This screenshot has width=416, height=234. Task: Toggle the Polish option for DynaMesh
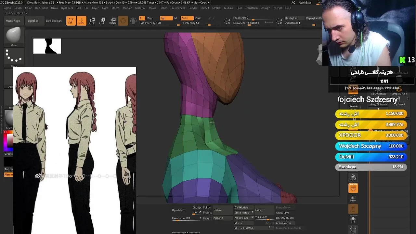tap(207, 208)
